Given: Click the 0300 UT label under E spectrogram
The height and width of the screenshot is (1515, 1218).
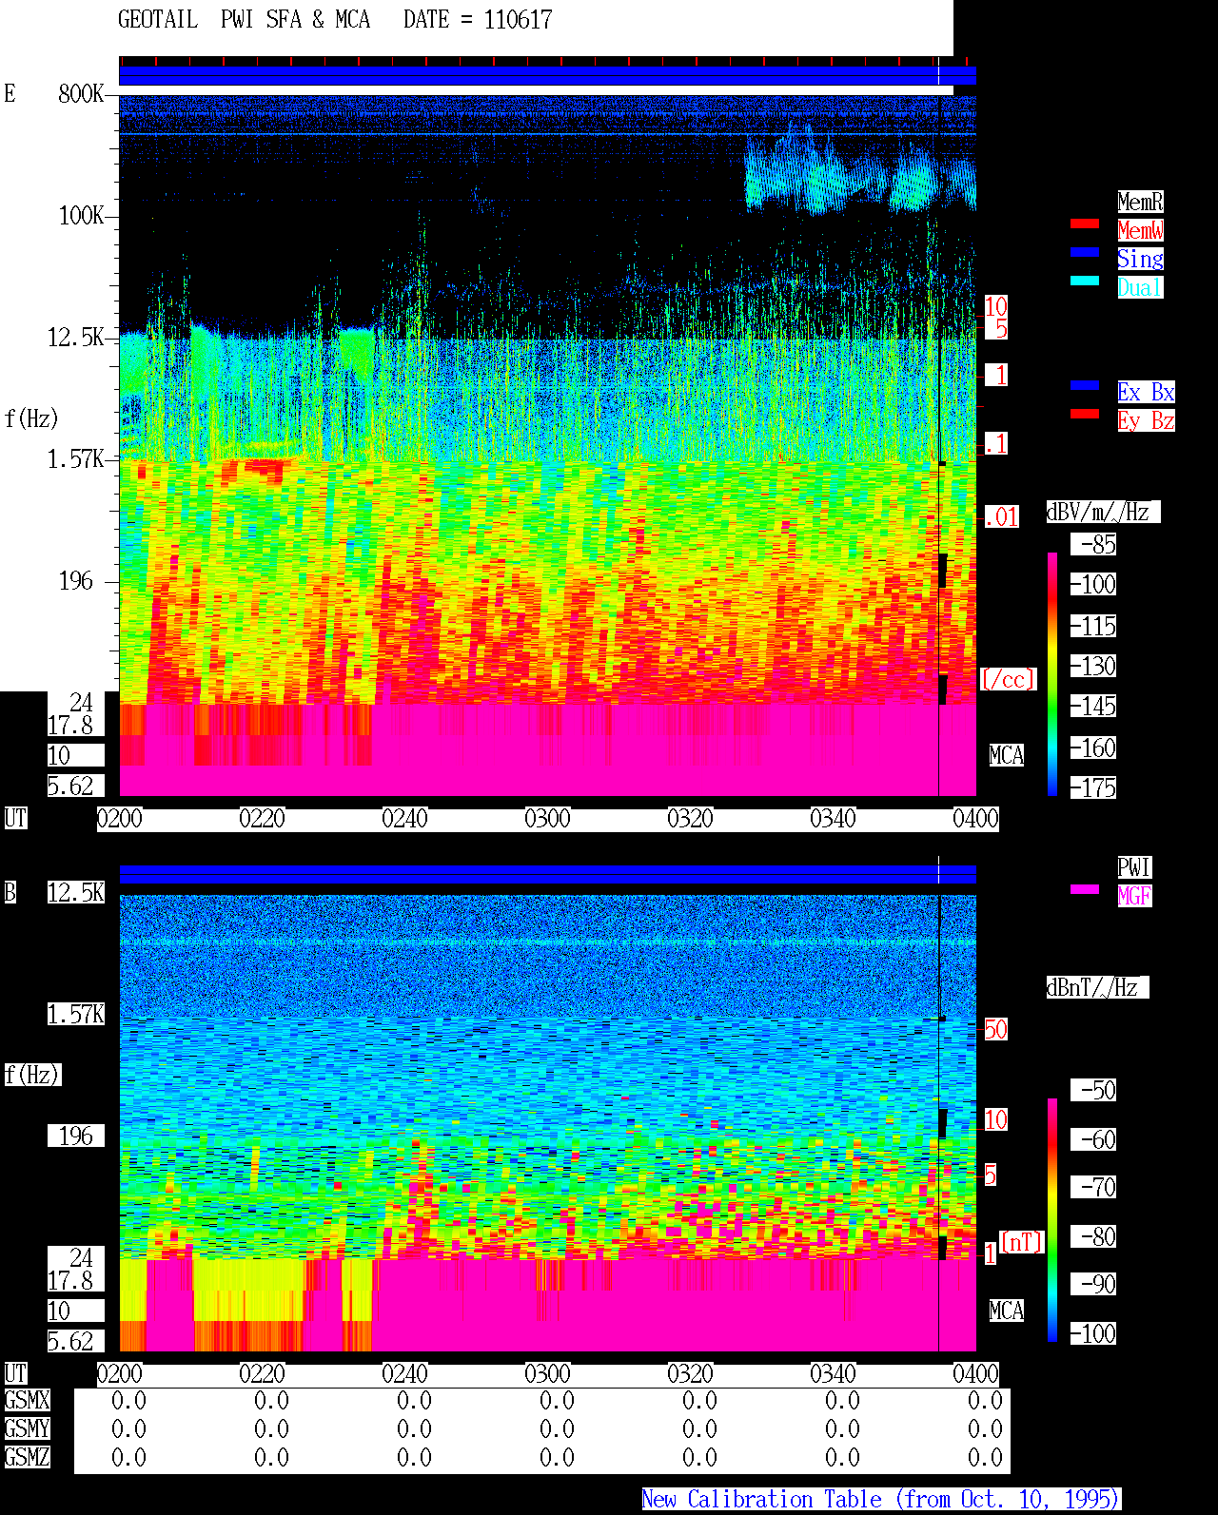Looking at the screenshot, I should coord(547,819).
